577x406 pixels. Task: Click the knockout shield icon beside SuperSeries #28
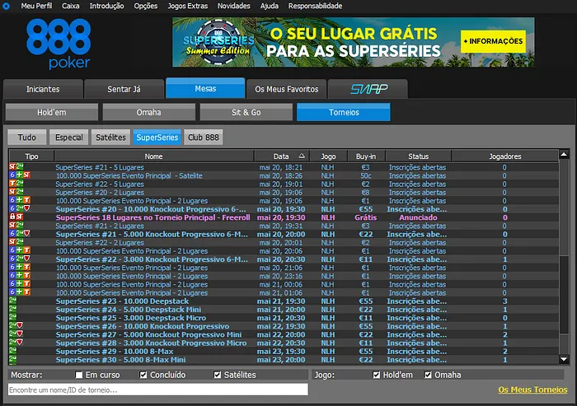(20, 343)
